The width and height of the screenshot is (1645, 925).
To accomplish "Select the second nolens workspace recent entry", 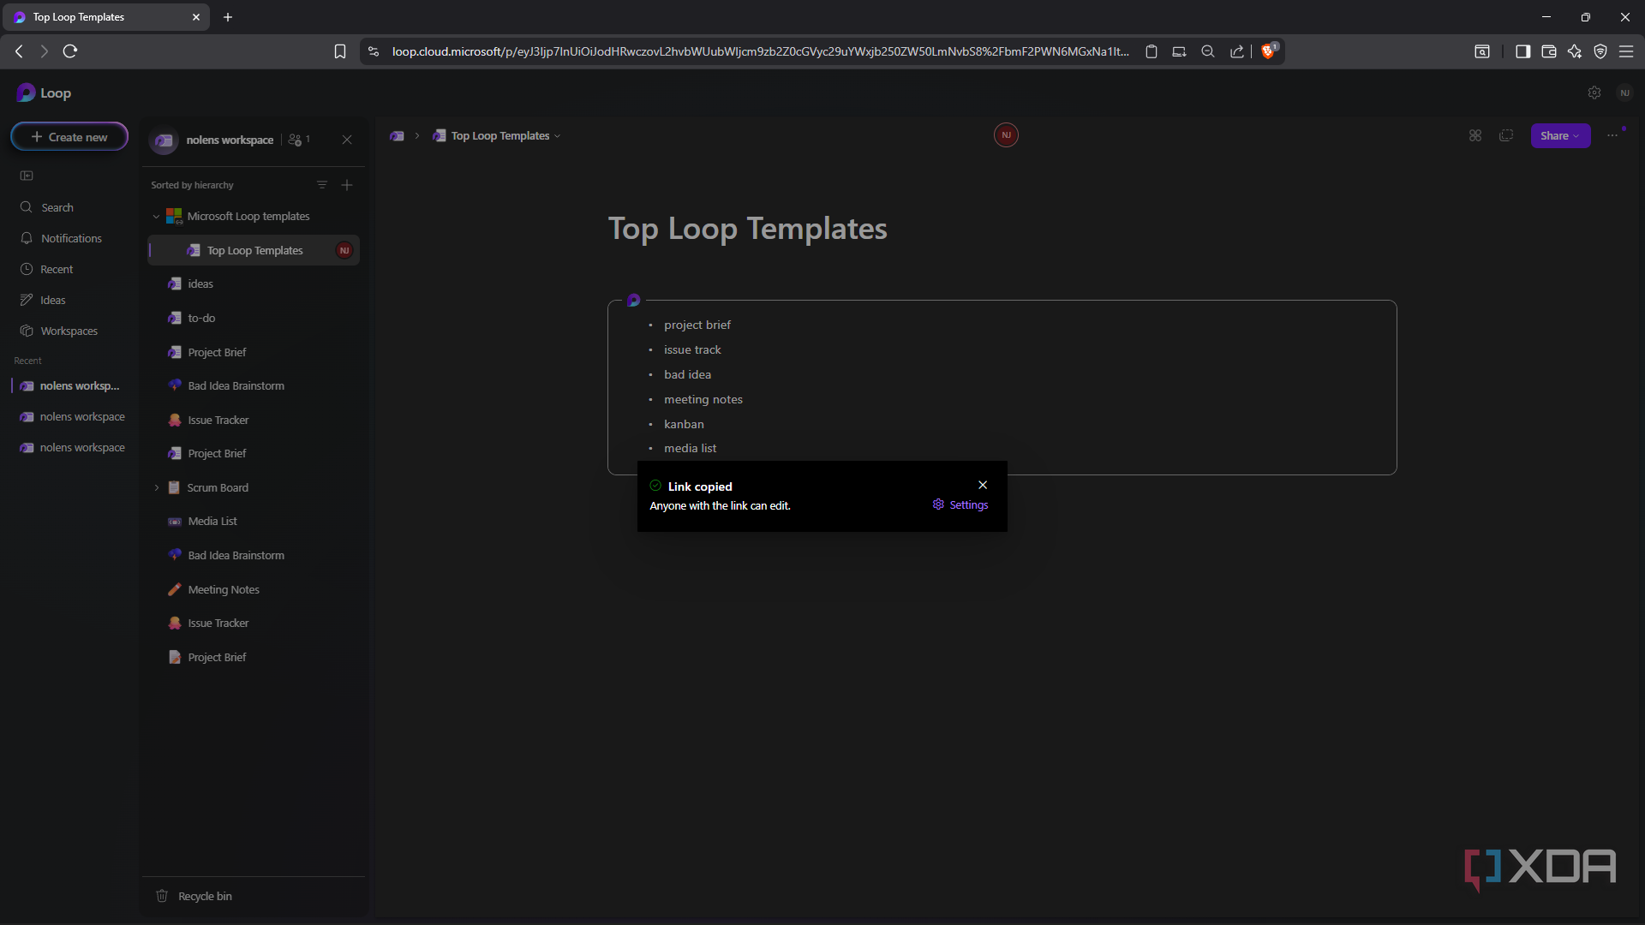I will 70,416.
